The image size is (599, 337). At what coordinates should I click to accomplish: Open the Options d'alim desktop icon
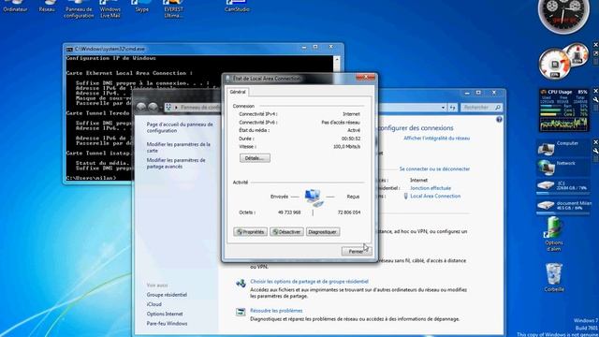tap(553, 234)
